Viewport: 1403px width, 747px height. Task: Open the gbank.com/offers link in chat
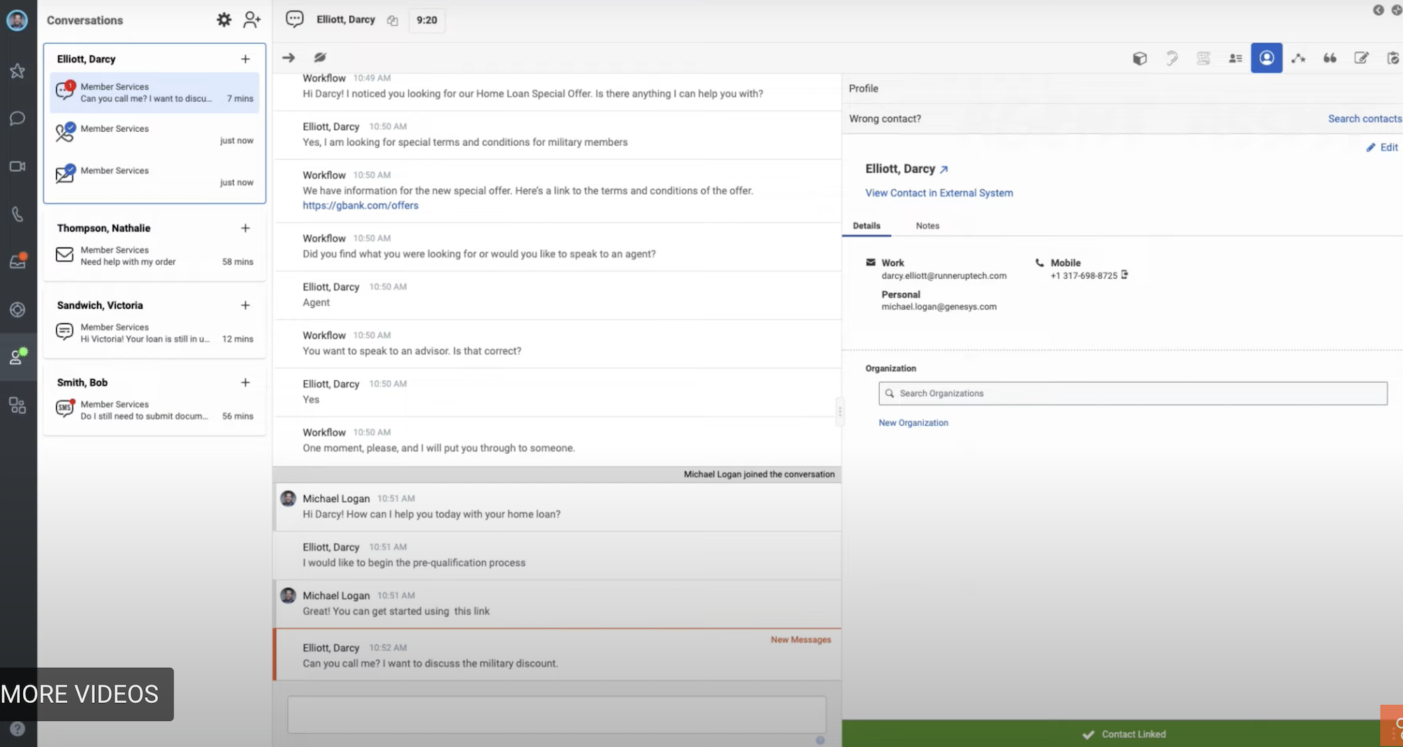(x=361, y=206)
